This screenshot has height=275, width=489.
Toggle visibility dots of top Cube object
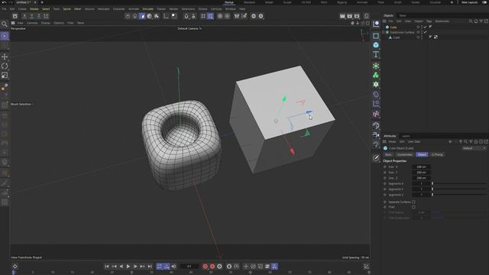click(x=422, y=27)
